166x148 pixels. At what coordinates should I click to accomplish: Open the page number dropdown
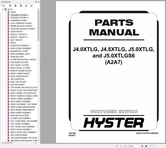139,146
